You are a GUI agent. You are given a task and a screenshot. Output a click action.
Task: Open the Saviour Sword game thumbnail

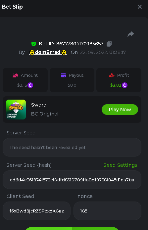[16, 110]
